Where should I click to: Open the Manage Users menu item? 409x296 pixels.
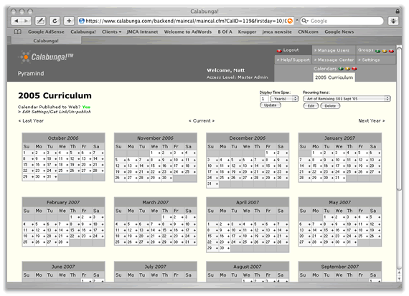pos(334,50)
